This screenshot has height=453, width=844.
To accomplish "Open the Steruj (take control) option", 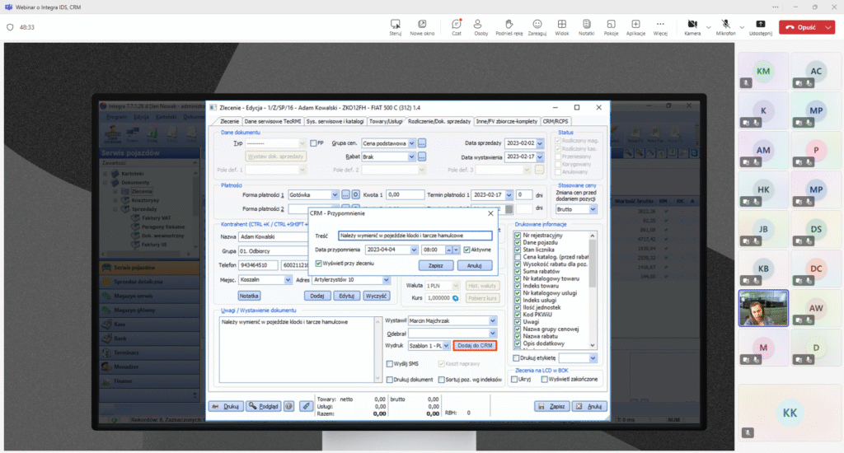I will pyautogui.click(x=395, y=27).
